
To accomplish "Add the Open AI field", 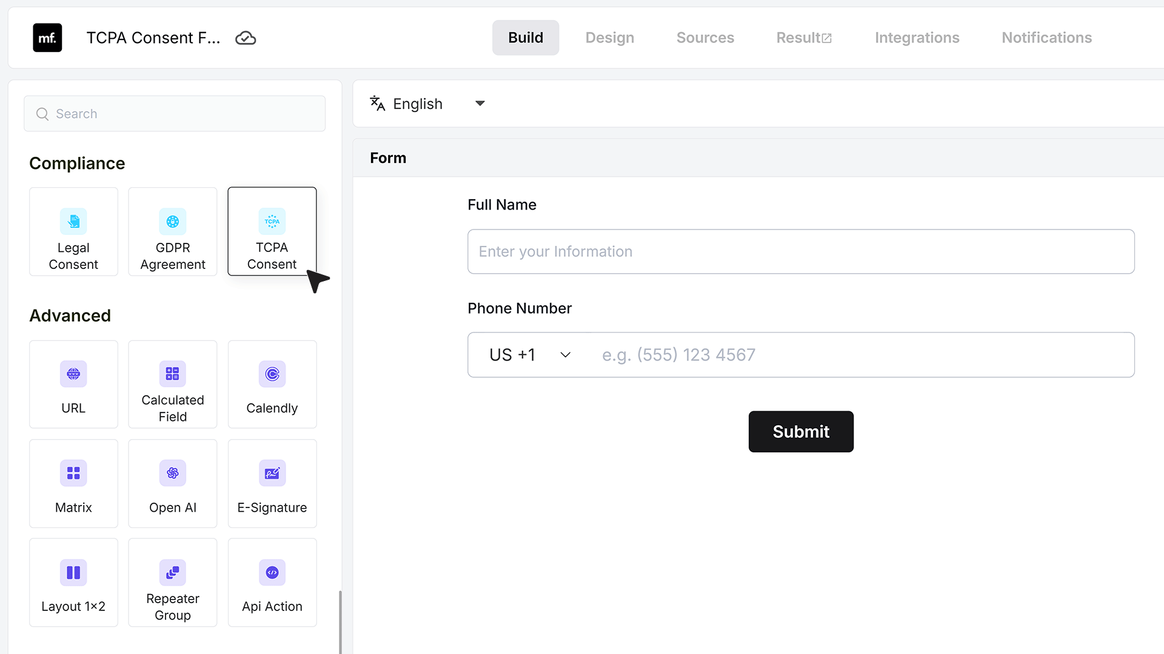I will [173, 483].
